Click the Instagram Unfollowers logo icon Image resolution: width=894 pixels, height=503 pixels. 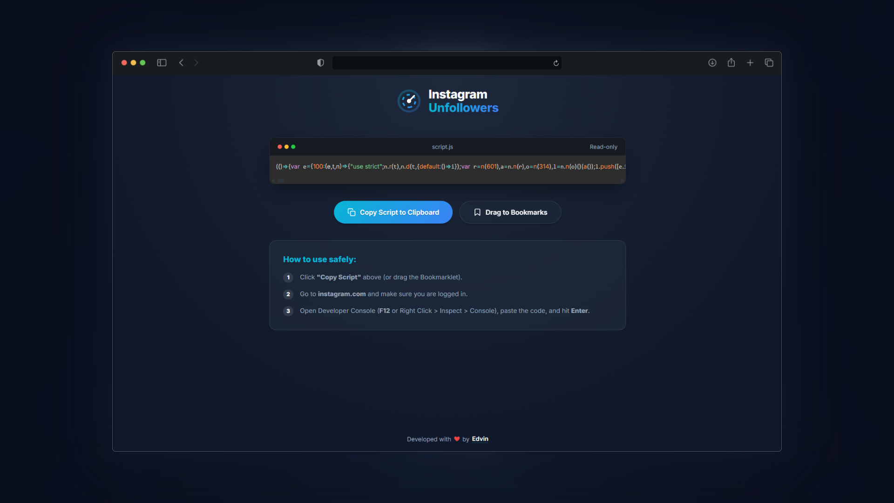[409, 101]
